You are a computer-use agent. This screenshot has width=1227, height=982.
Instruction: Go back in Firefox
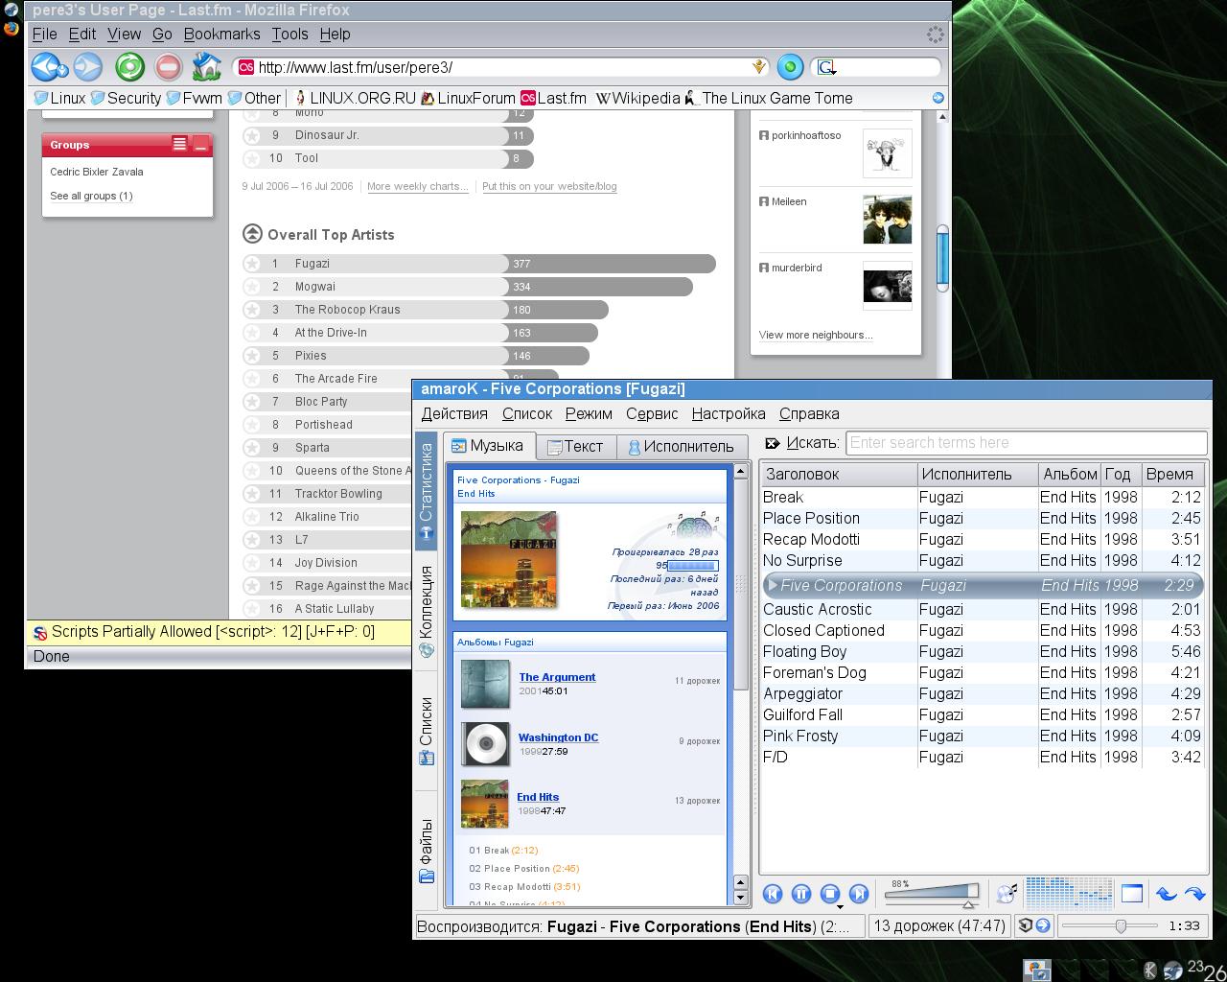pyautogui.click(x=48, y=67)
